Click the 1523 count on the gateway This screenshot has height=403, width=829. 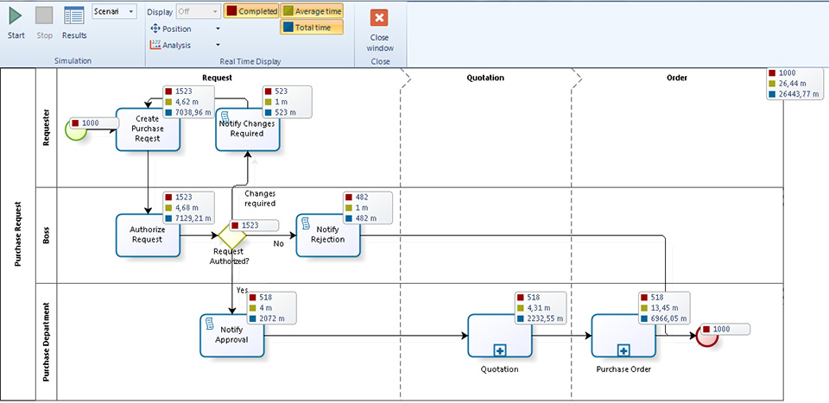click(x=250, y=225)
